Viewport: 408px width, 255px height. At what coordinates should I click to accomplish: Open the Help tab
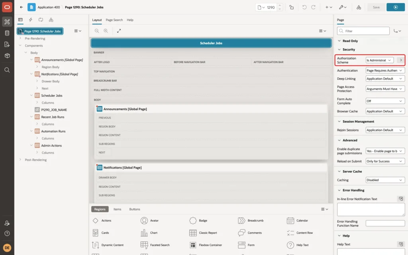point(130,20)
